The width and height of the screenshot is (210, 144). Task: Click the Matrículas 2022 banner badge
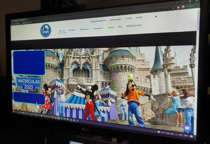tap(29, 83)
